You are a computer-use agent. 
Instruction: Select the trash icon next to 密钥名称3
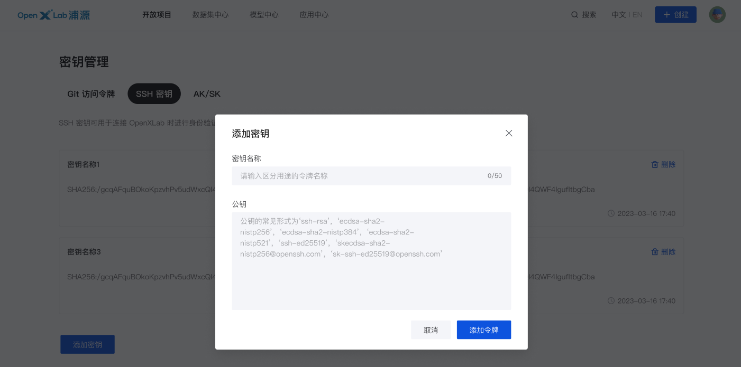pyautogui.click(x=655, y=252)
